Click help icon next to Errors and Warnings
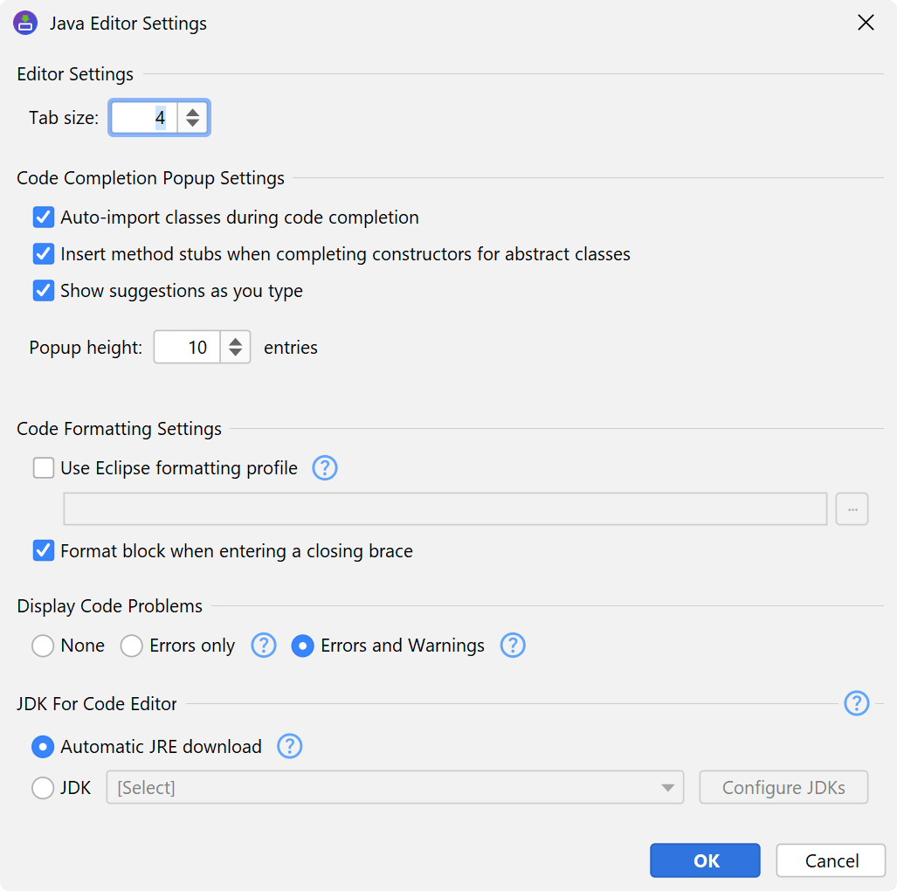The height and width of the screenshot is (891, 897). 513,646
